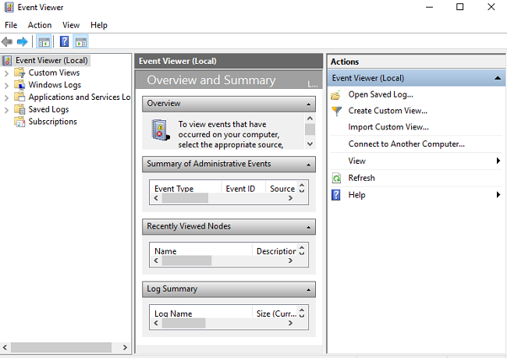Image resolution: width=507 pixels, height=358 pixels.
Task: Collapse the Log Summary section
Action: tap(309, 289)
